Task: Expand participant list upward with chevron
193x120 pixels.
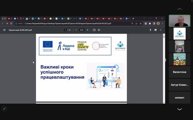Action: (179, 9)
